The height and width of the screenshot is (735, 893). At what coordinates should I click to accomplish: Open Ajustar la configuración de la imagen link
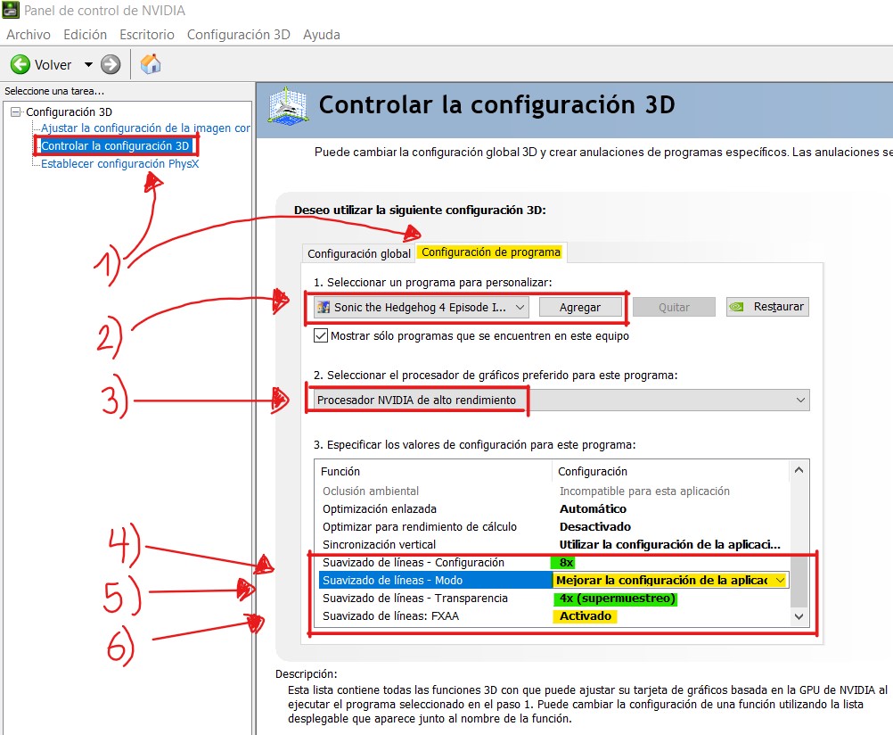145,128
